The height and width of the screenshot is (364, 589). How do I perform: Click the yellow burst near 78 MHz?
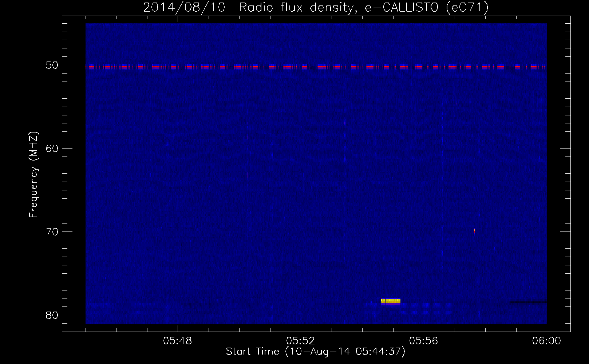pos(391,301)
